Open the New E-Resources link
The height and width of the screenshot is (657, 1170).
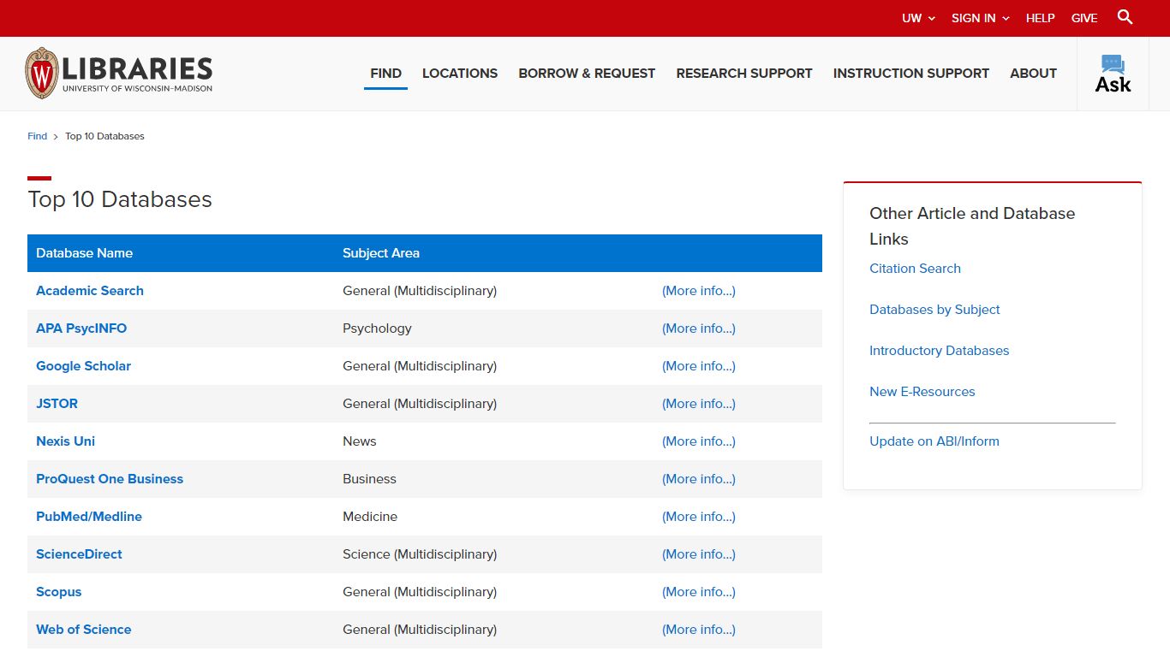click(x=922, y=392)
